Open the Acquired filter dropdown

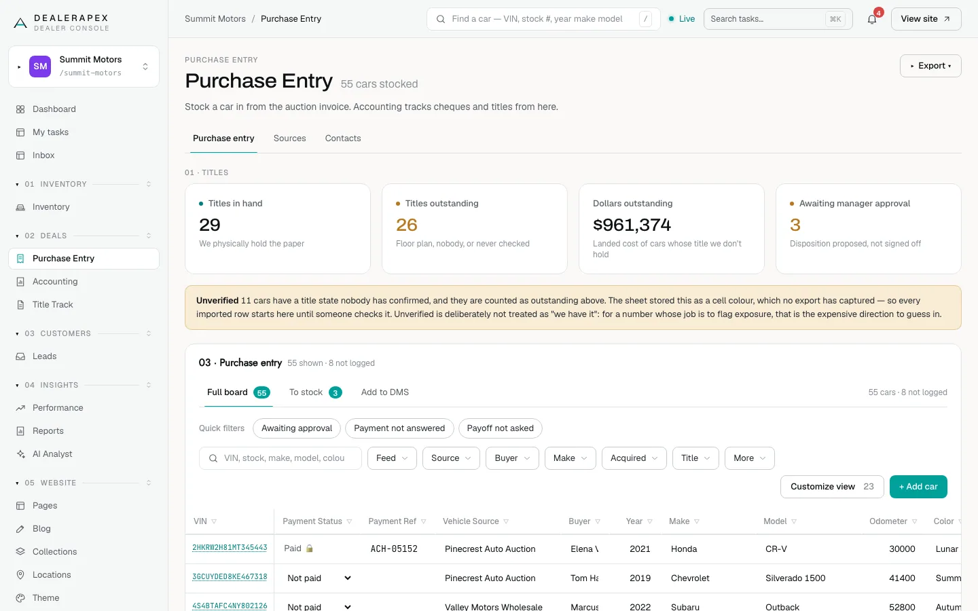[634, 458]
